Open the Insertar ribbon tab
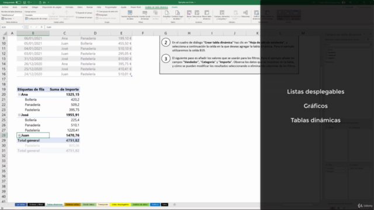Image resolution: width=374 pixels, height=210 pixels. [x=25, y=8]
